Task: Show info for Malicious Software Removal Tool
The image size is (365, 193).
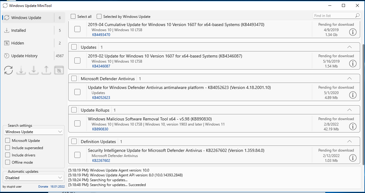Action: pyautogui.click(x=353, y=126)
